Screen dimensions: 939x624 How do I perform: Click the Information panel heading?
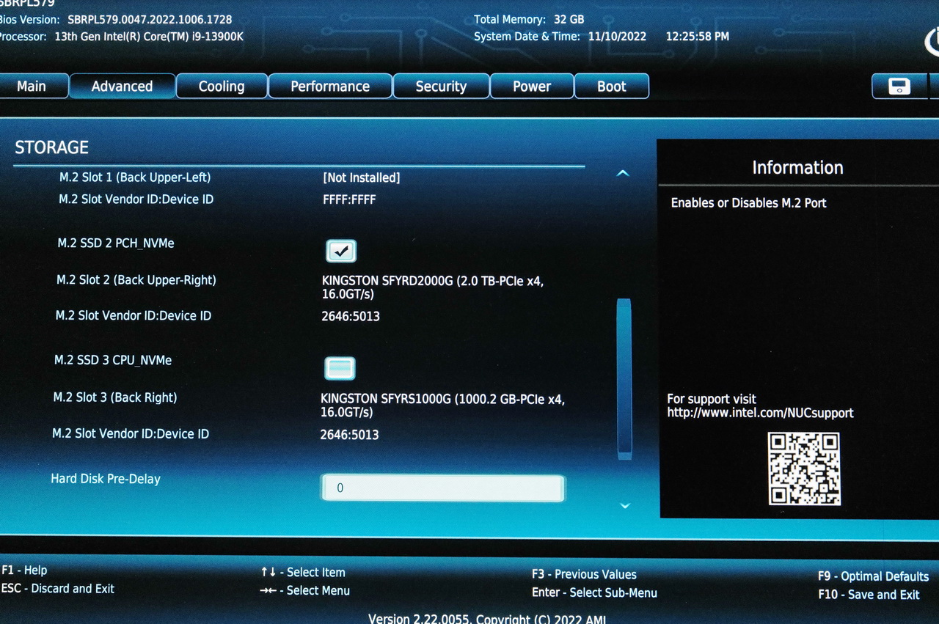(797, 167)
